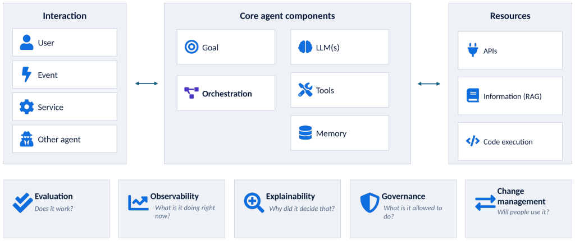Viewport: 575px width, 241px height.
Task: Select the Core agent components heading
Action: (287, 16)
